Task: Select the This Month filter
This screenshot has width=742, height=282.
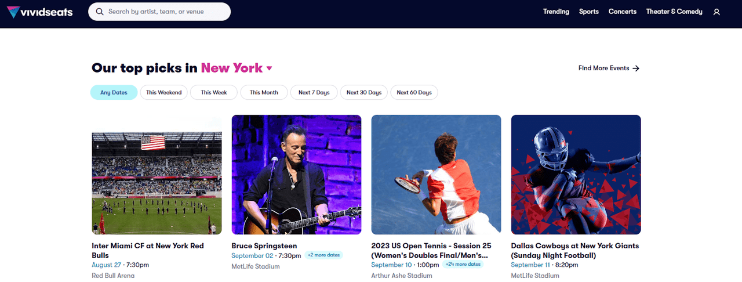Action: [x=264, y=92]
